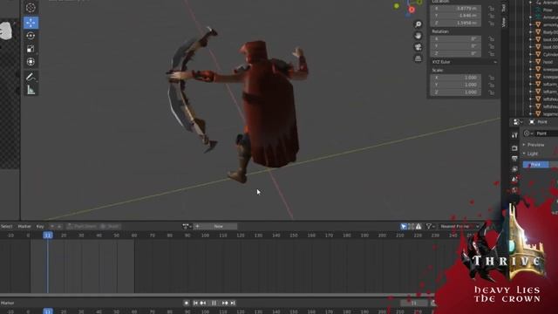The width and height of the screenshot is (558, 314).
Task: Open Marker menu in bottom timeline
Action: (x=7, y=303)
